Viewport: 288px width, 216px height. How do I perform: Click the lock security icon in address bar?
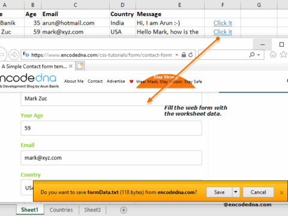coord(184,55)
